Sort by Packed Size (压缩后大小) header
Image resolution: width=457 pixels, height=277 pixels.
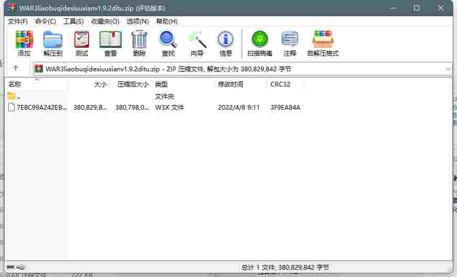[x=133, y=84]
